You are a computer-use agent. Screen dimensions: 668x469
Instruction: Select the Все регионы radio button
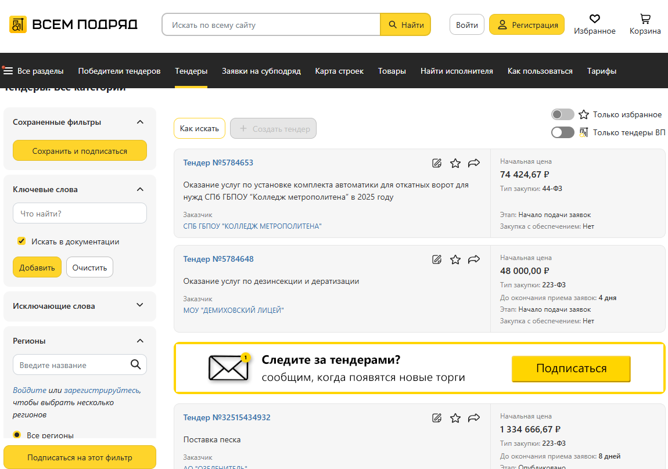pyautogui.click(x=17, y=435)
